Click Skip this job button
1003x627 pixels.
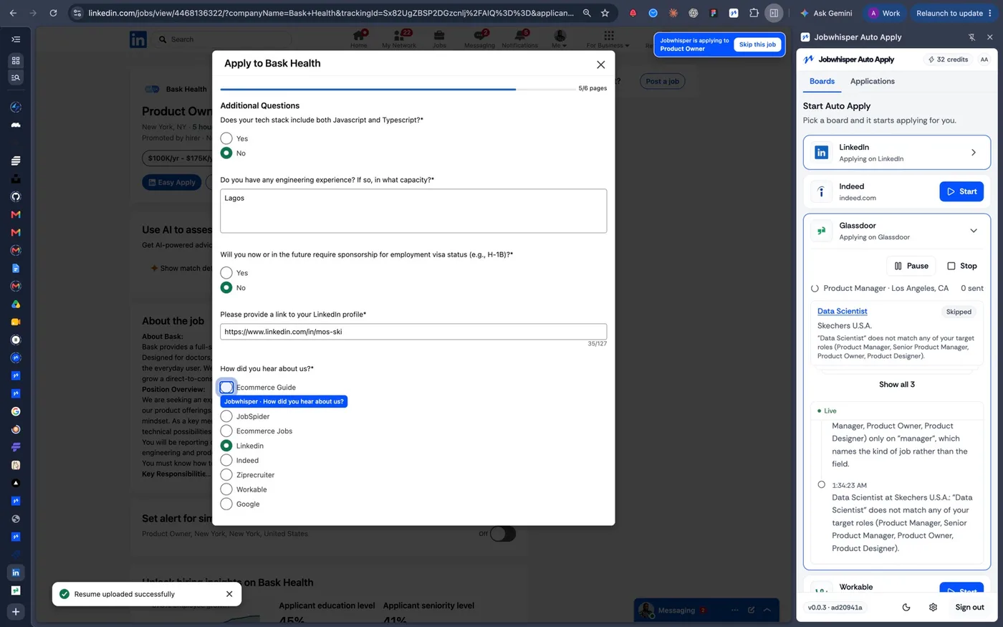pyautogui.click(x=757, y=44)
